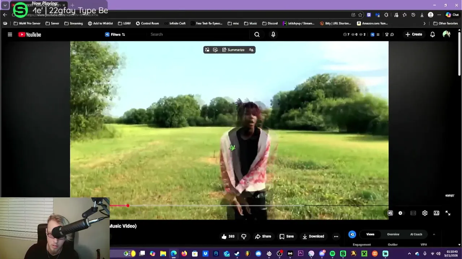This screenshot has width=462, height=259.
Task: Go back with the browser back arrow
Action: [x=5, y=15]
